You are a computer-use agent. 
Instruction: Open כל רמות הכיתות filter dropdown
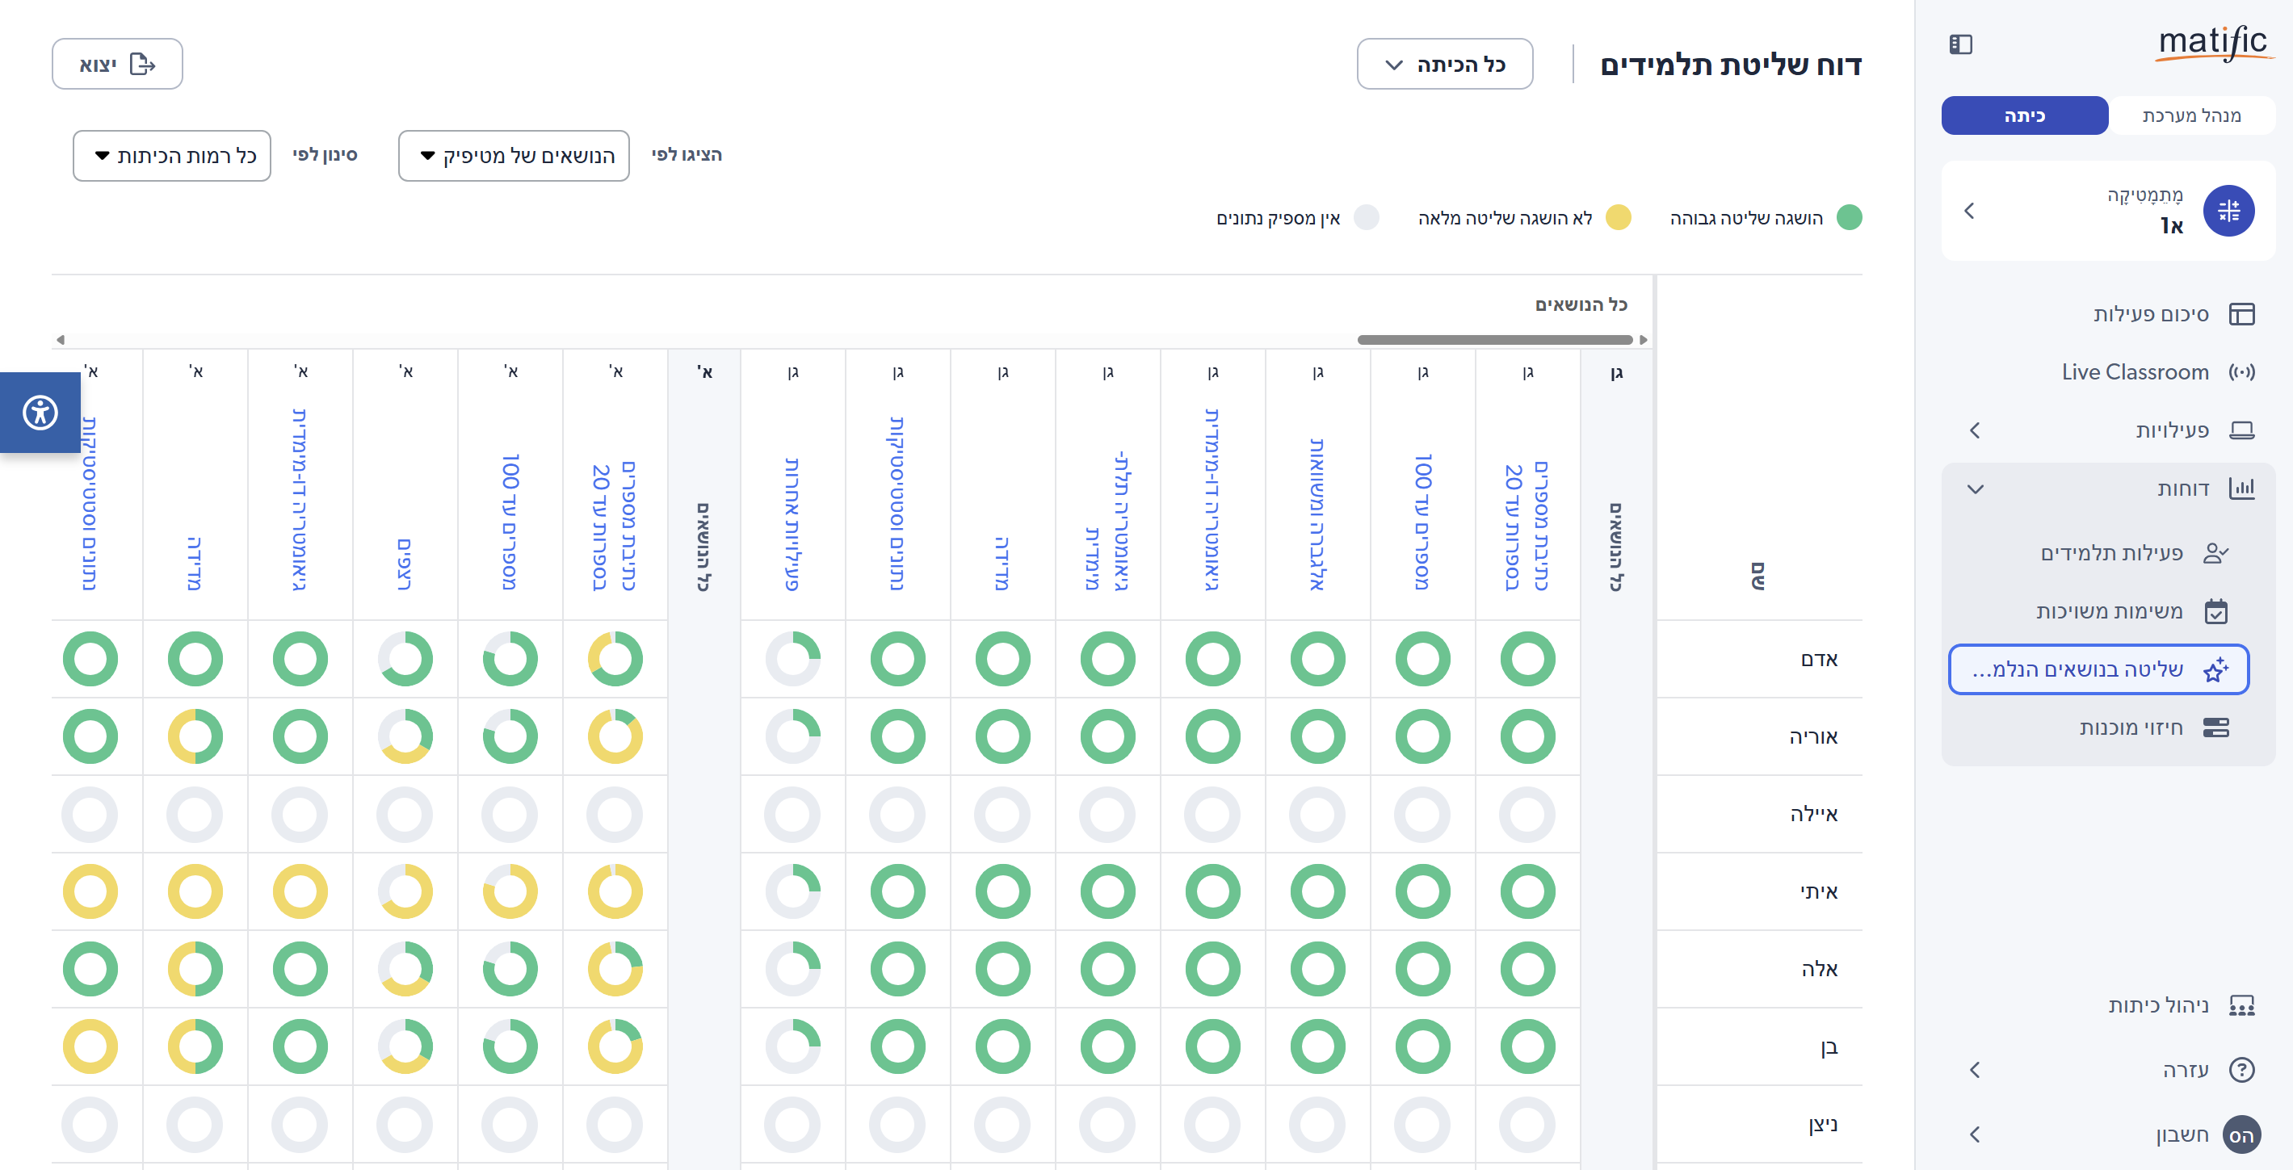(172, 156)
